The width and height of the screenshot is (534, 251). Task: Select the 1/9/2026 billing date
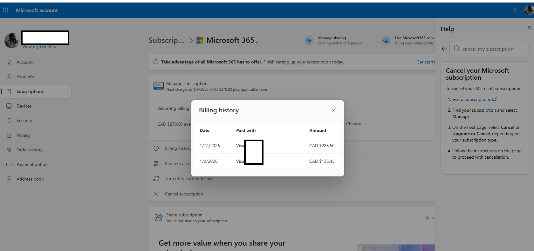(x=209, y=161)
